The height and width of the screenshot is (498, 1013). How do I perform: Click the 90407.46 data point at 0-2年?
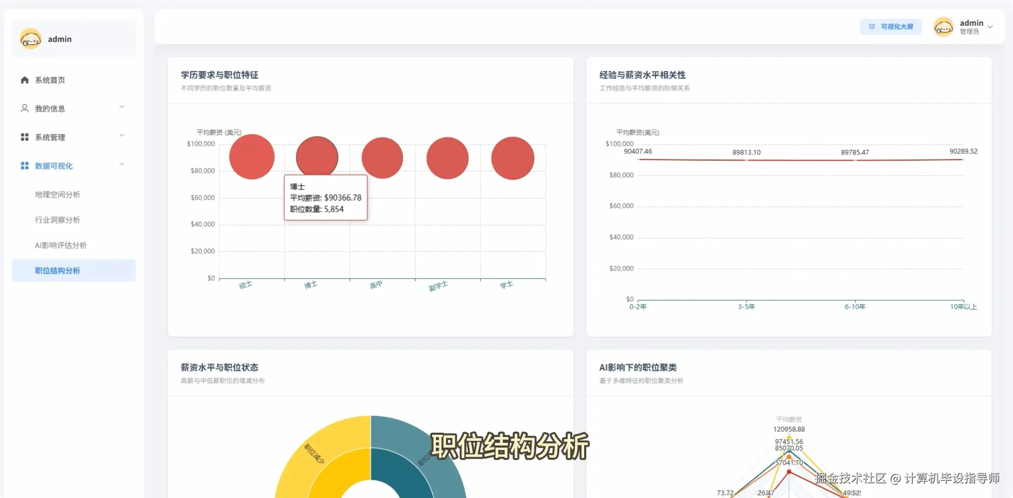coord(638,159)
